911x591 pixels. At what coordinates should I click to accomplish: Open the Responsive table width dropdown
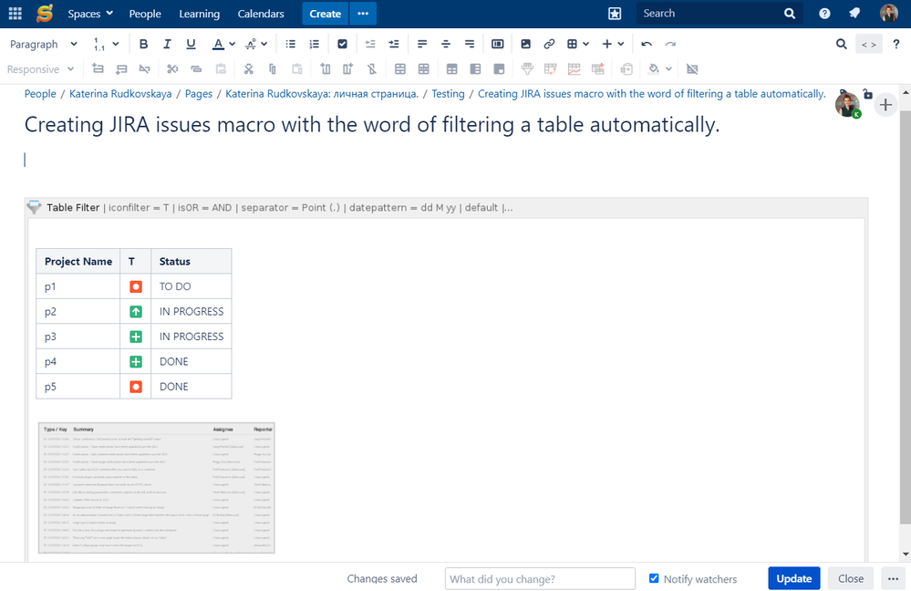pos(40,69)
